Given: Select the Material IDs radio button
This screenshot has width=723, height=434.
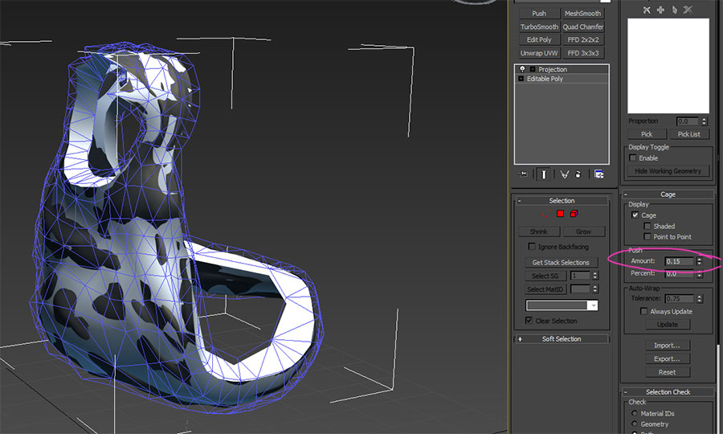Looking at the screenshot, I should (x=635, y=413).
